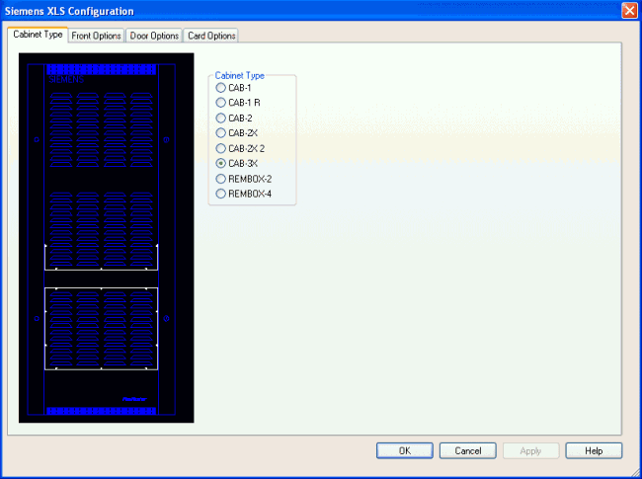The width and height of the screenshot is (642, 479).
Task: Switch to the Door Options tab
Action: point(154,36)
